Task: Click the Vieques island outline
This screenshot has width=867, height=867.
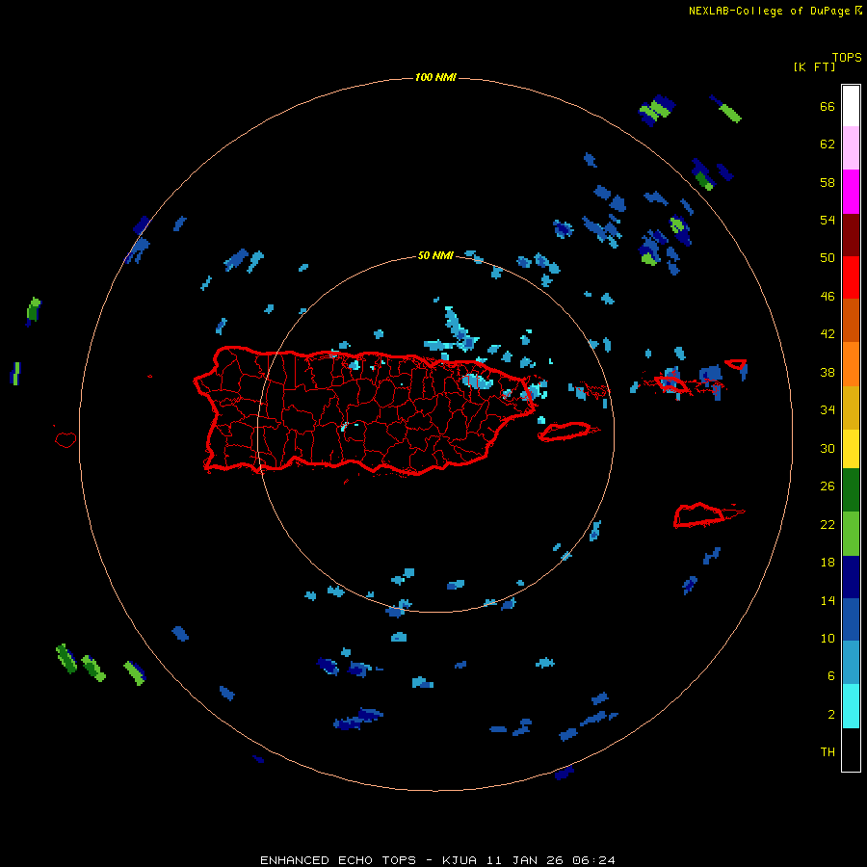Action: [565, 432]
